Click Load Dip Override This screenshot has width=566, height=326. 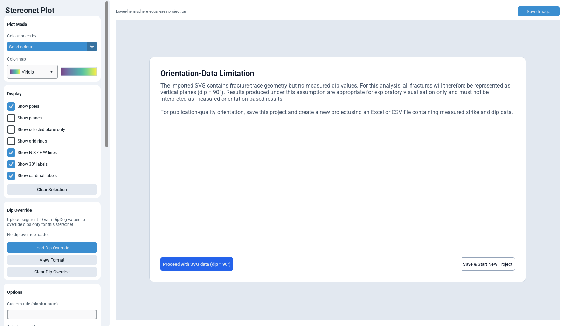tap(52, 248)
